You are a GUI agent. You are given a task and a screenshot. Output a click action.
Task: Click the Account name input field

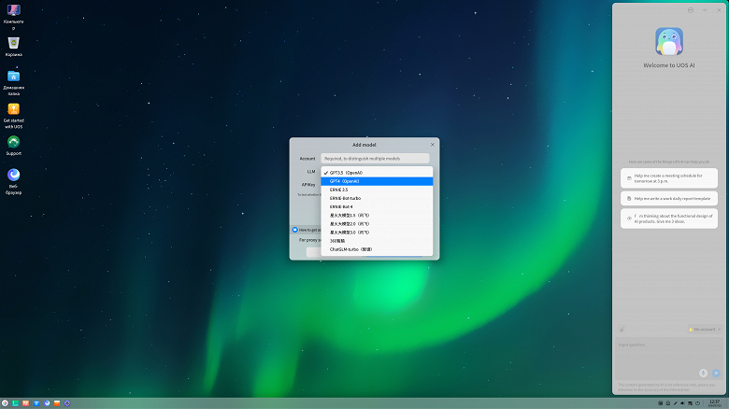point(377,159)
